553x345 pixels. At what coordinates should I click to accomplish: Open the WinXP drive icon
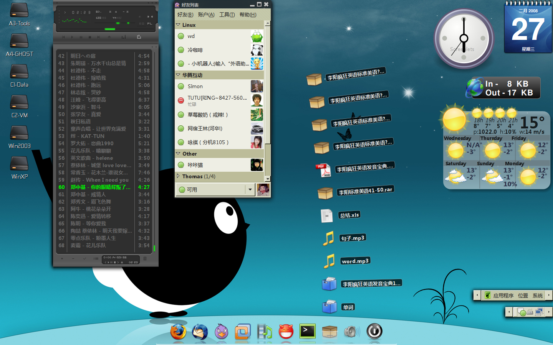click(x=19, y=168)
